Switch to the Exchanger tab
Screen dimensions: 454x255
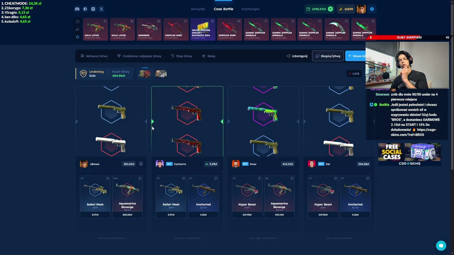pyautogui.click(x=250, y=9)
